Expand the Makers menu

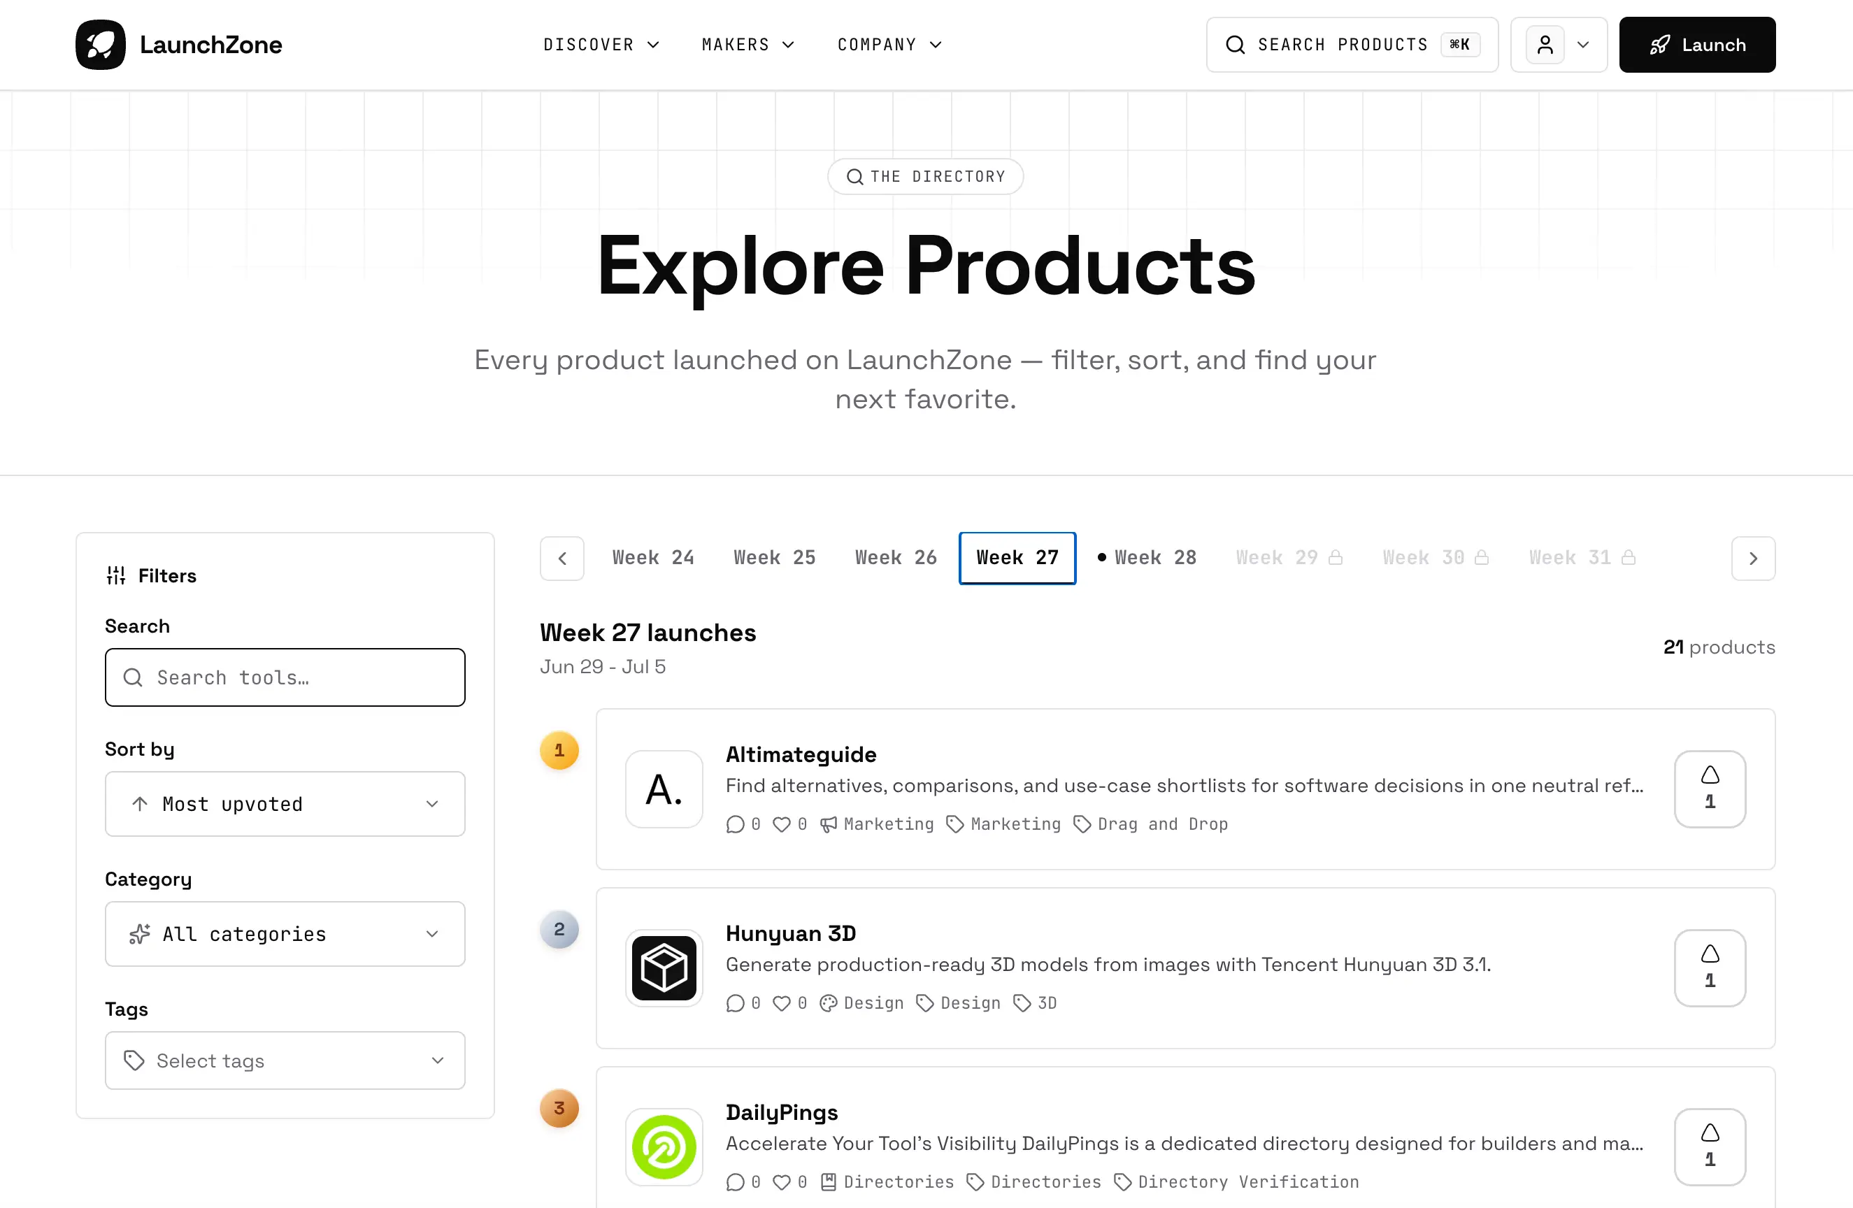747,44
